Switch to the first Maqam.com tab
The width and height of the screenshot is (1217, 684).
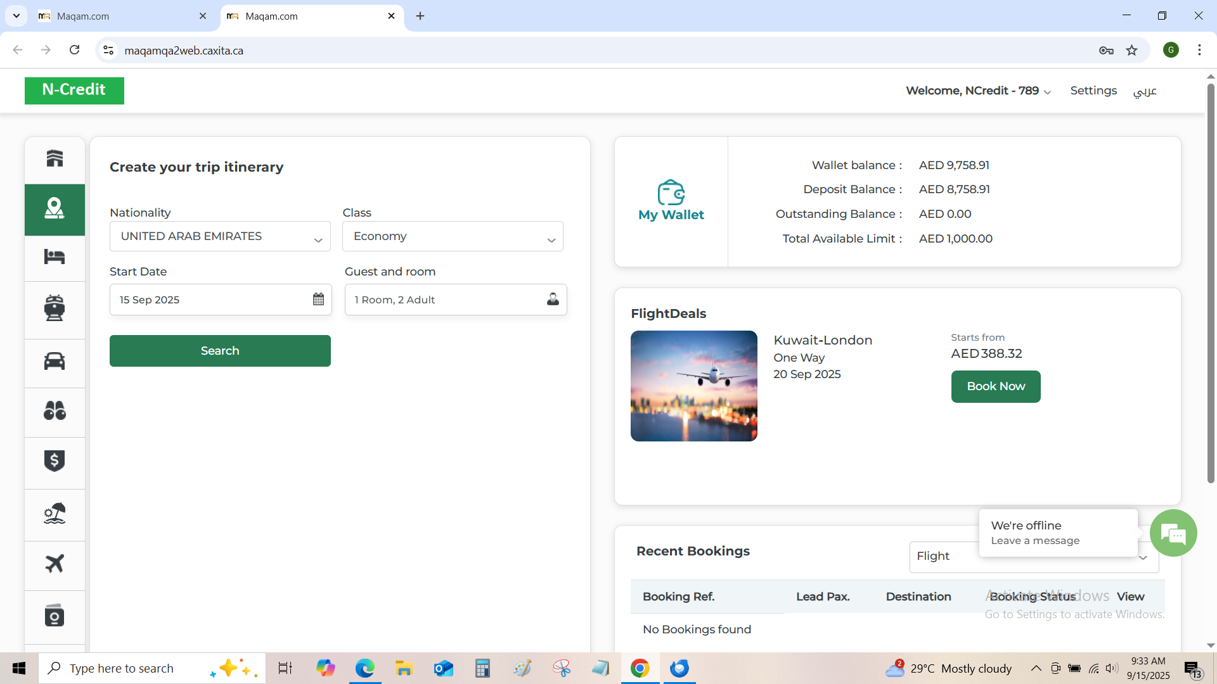point(120,16)
